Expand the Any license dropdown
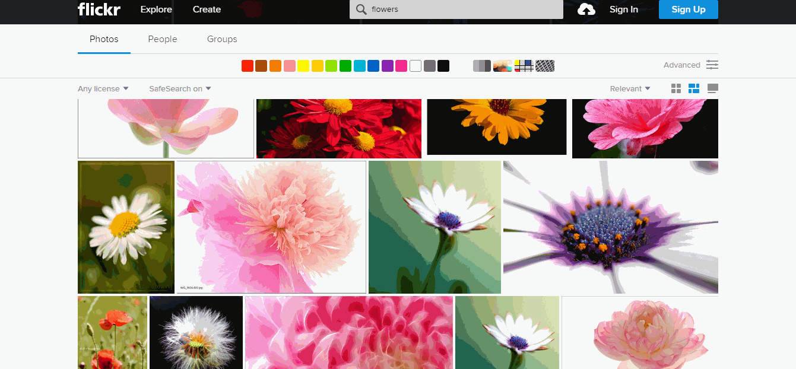 [103, 89]
